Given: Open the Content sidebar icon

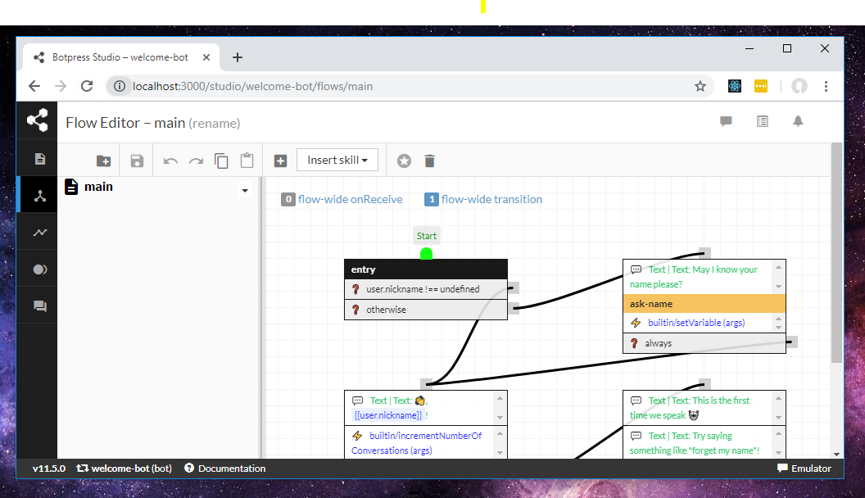Looking at the screenshot, I should (39, 160).
